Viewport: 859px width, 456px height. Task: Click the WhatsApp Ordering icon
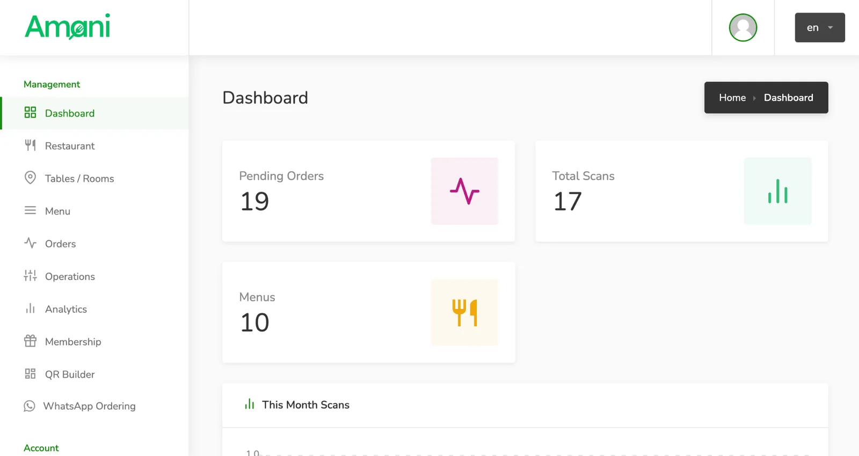(x=30, y=406)
